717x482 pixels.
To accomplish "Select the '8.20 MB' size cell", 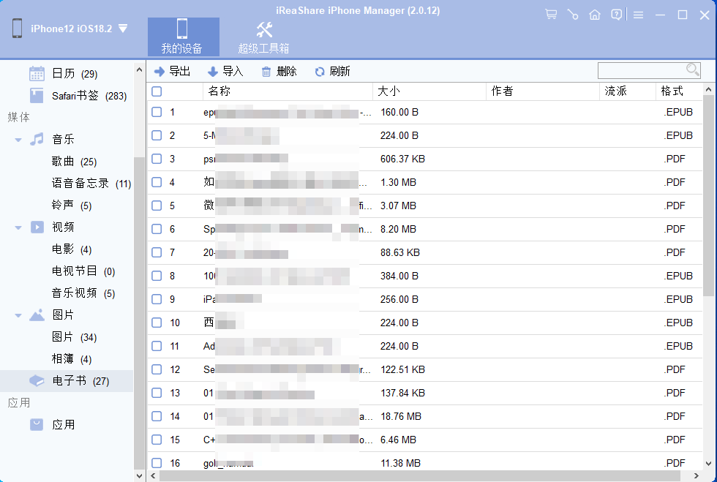I will [x=398, y=229].
